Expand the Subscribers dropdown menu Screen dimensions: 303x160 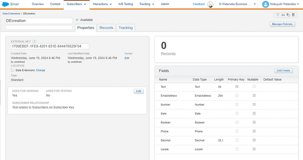(x=77, y=4)
